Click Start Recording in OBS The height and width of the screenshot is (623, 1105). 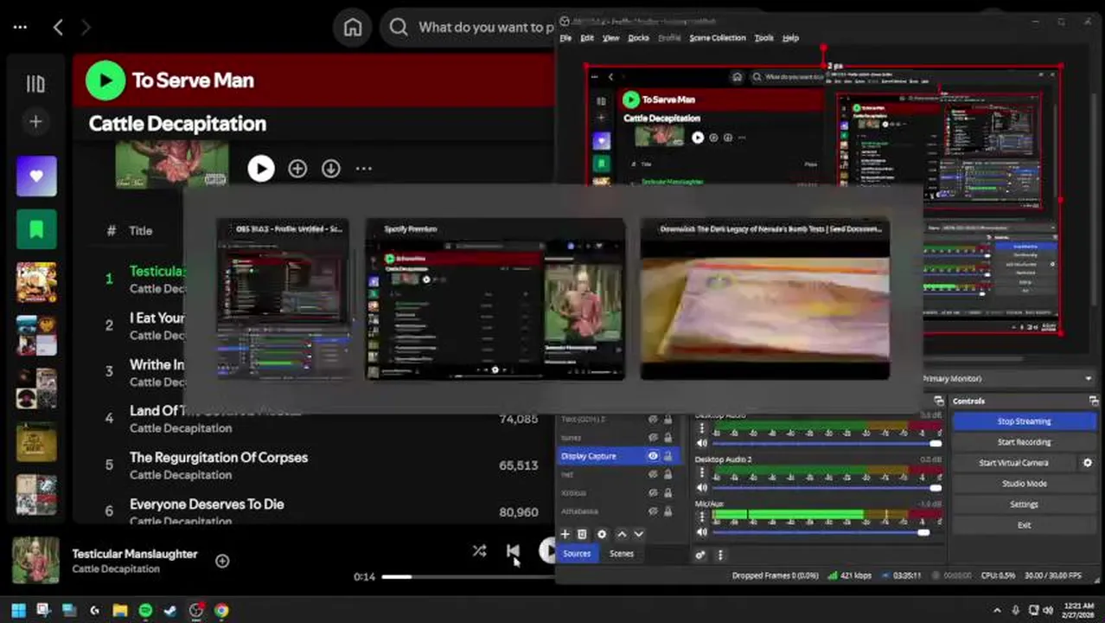point(1025,442)
